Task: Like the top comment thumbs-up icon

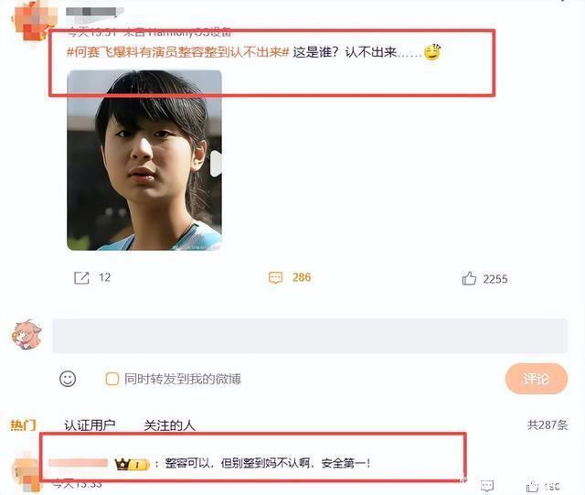Action: 532,486
